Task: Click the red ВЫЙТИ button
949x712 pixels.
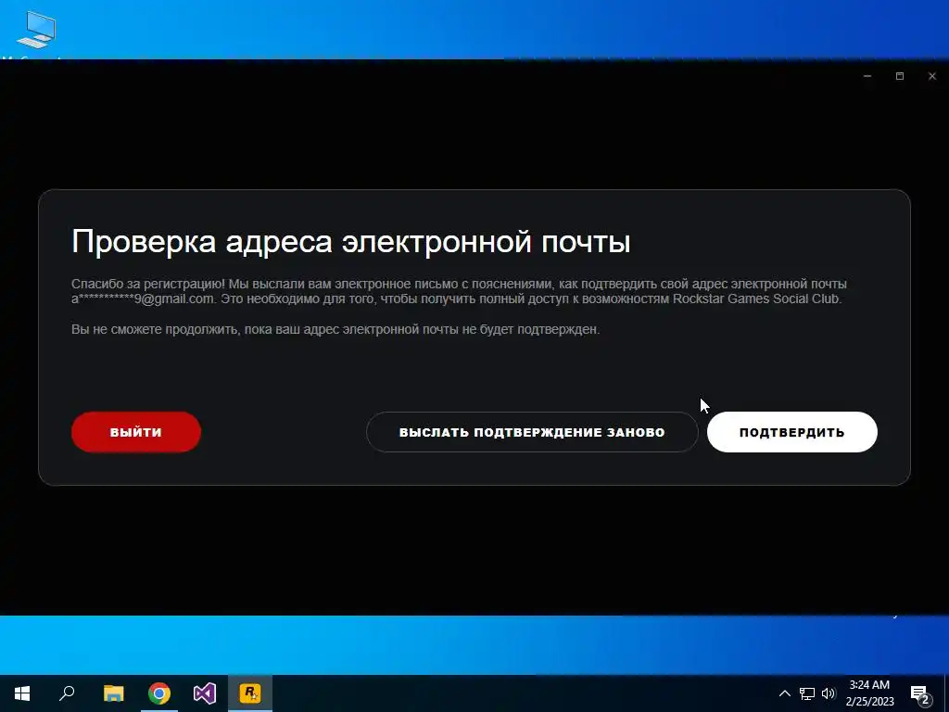Action: pos(136,432)
